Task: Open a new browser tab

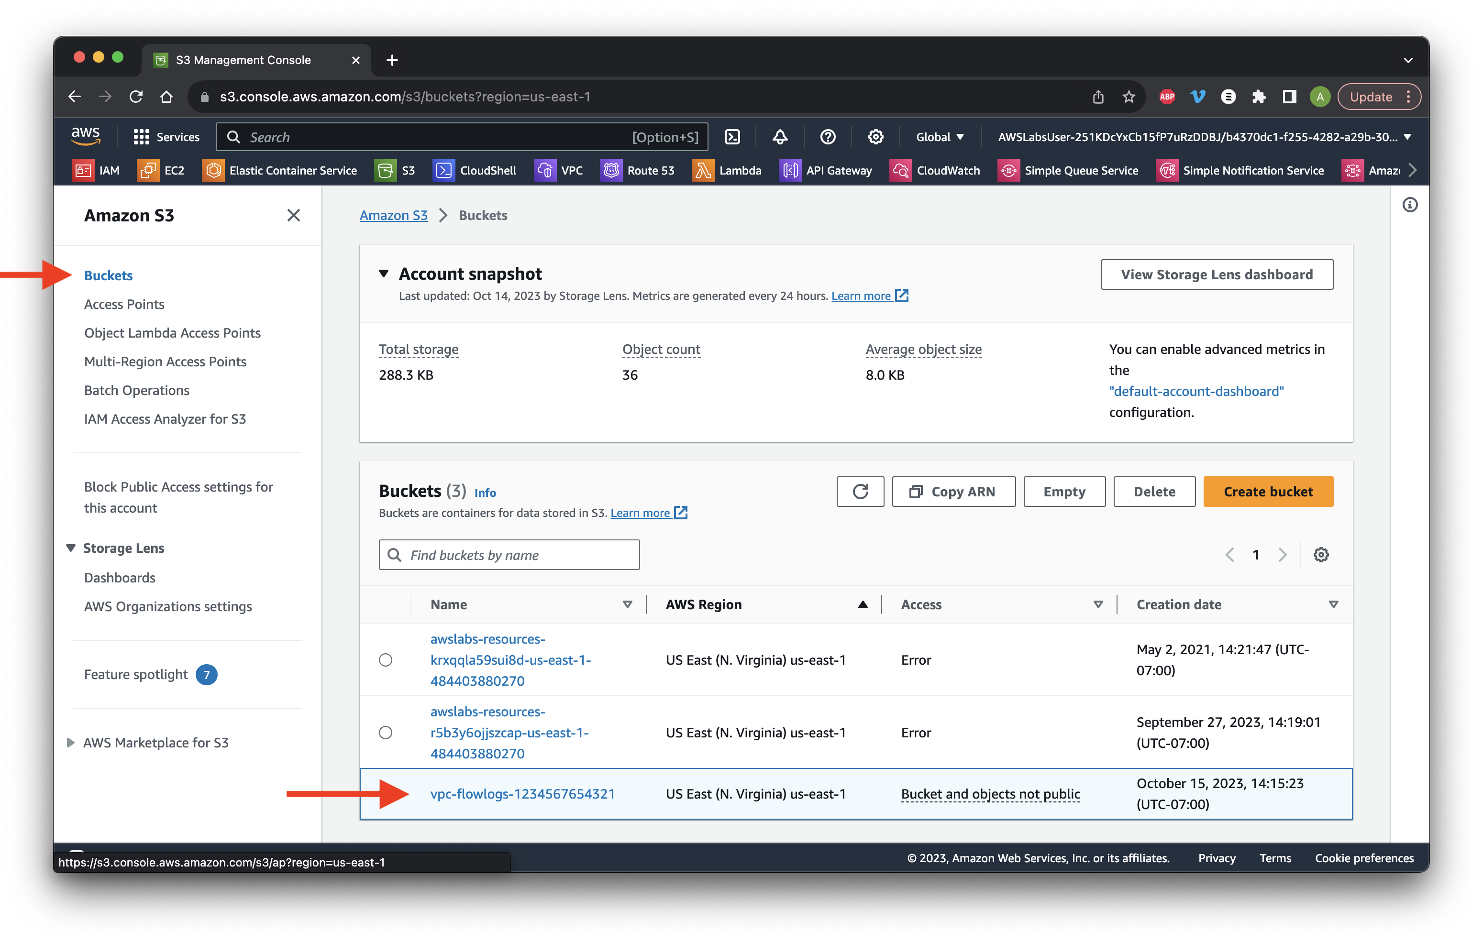Action: pos(392,60)
